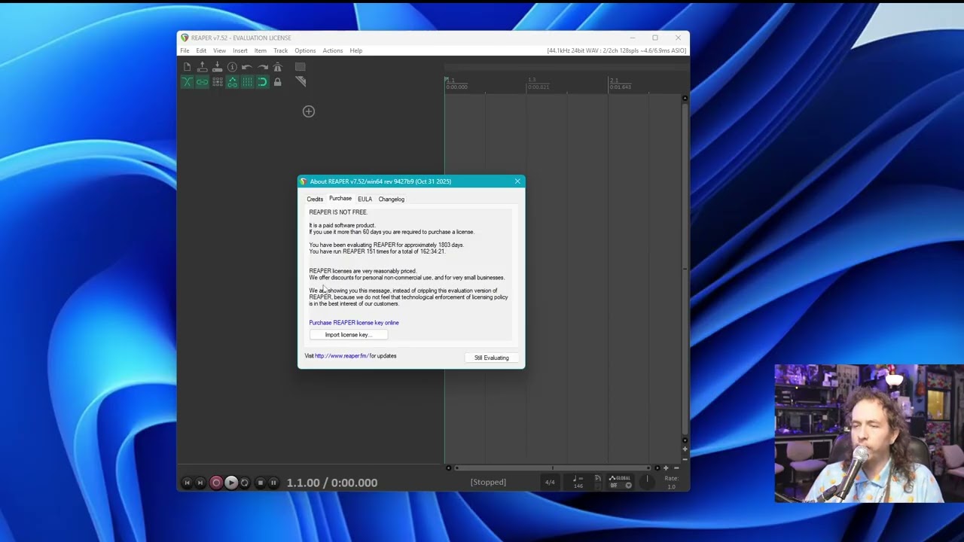
Task: Click the Redo arrow icon
Action: (262, 67)
